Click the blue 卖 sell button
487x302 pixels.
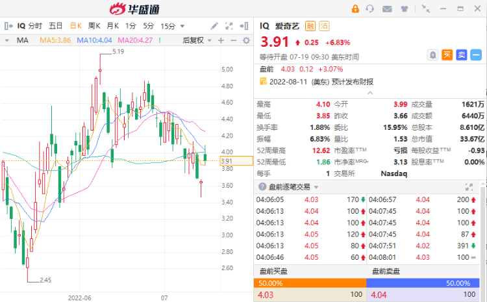462,55
